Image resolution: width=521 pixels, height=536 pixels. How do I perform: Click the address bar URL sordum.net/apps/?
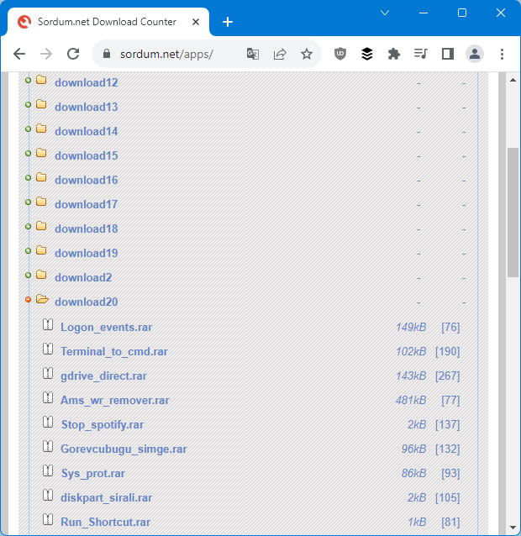[x=166, y=55]
